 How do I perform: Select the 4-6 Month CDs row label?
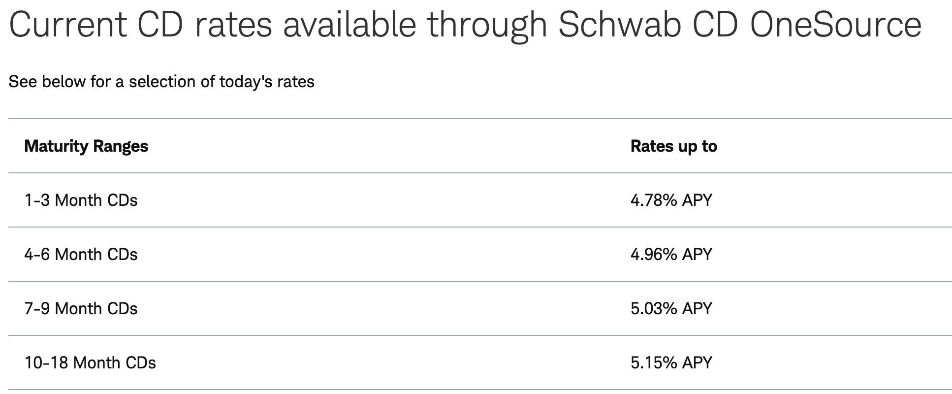81,255
